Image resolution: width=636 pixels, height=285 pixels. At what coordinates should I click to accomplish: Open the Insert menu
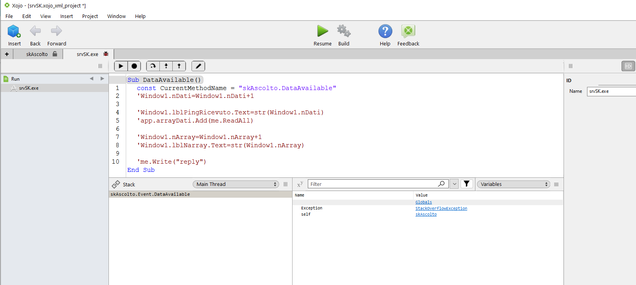click(x=67, y=16)
